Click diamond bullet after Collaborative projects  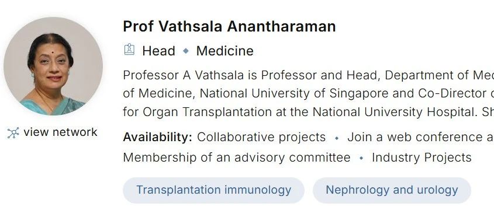point(337,138)
